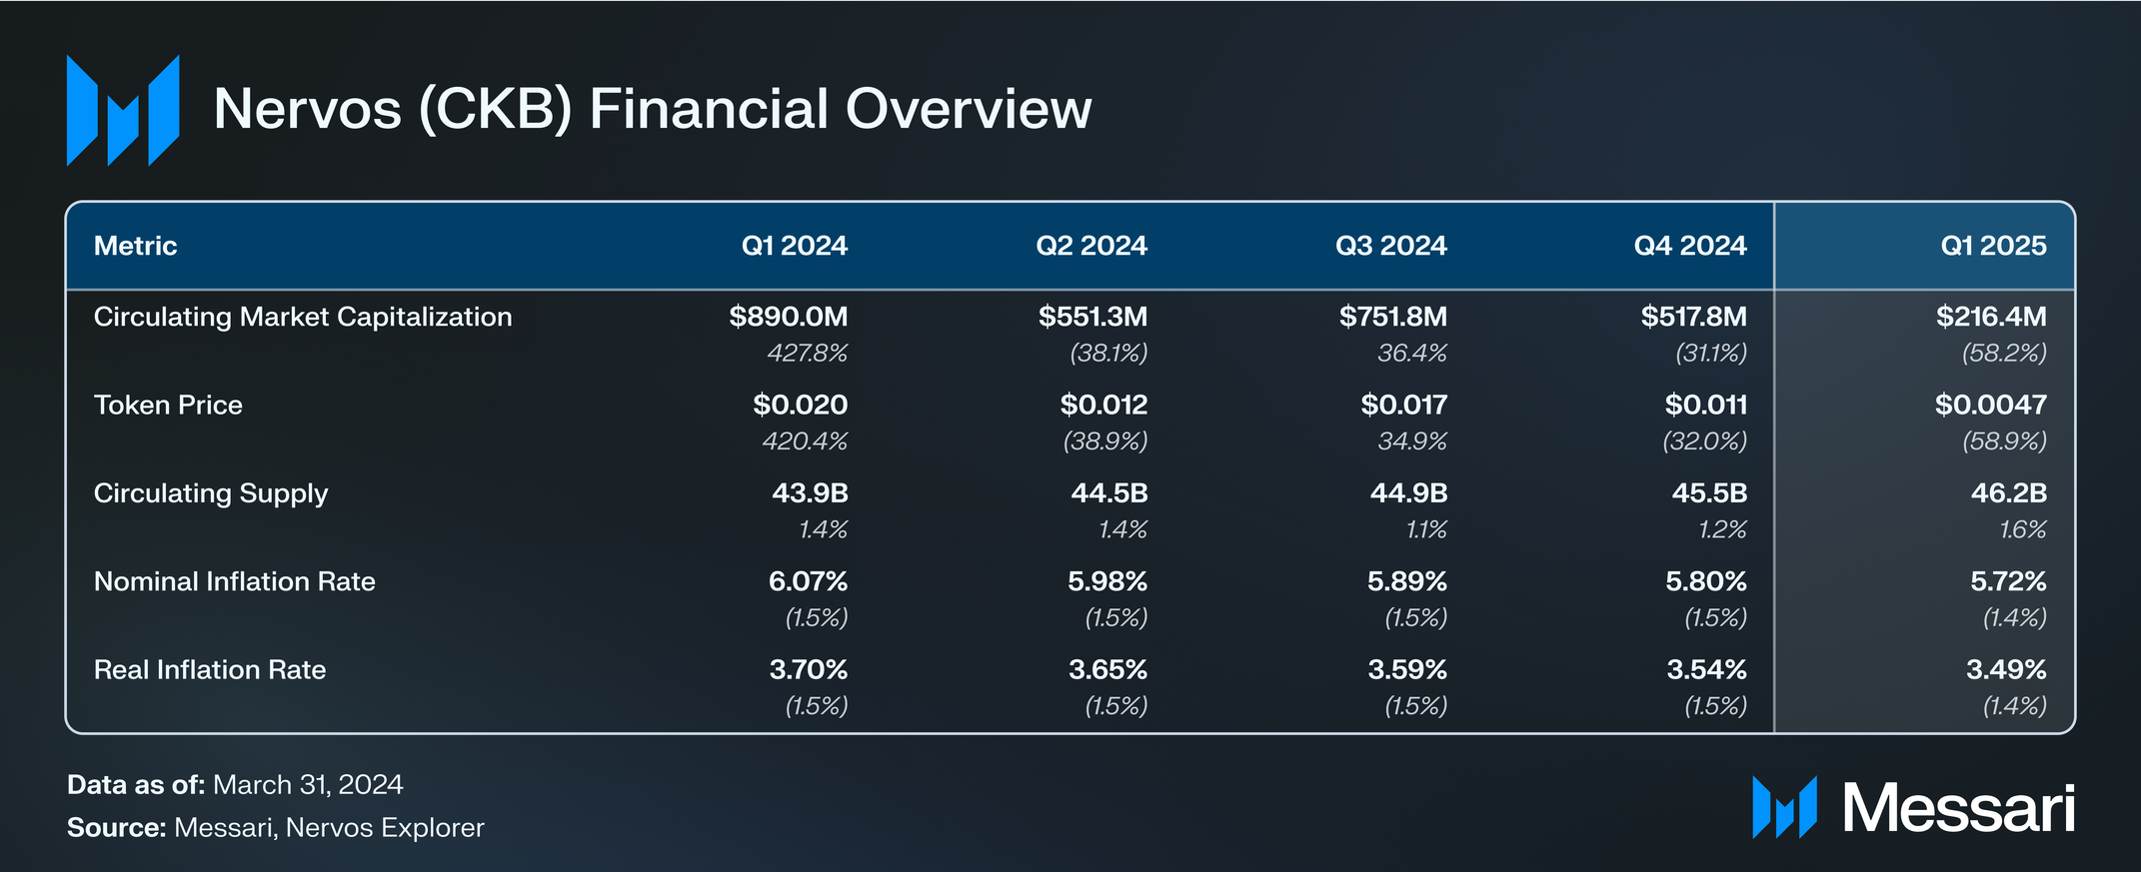Image resolution: width=2141 pixels, height=872 pixels.
Task: Click the 44.5B circulating supply value
Action: coord(1109,493)
